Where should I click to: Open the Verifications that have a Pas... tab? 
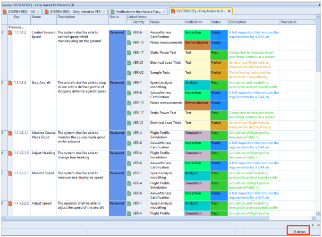click(x=138, y=12)
